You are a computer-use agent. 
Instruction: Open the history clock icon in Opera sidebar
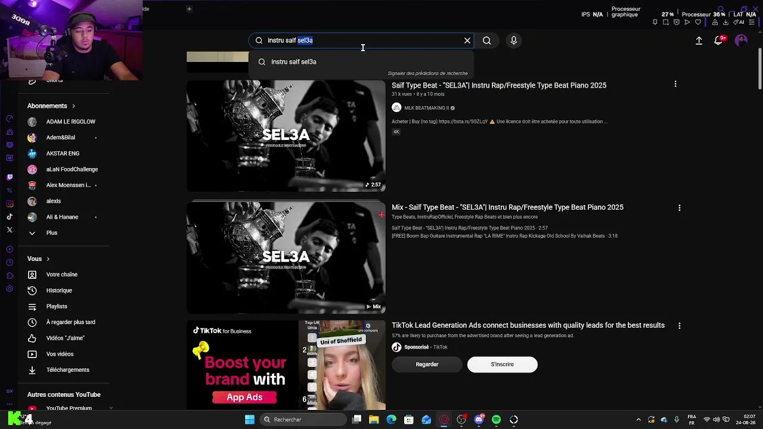pyautogui.click(x=10, y=262)
